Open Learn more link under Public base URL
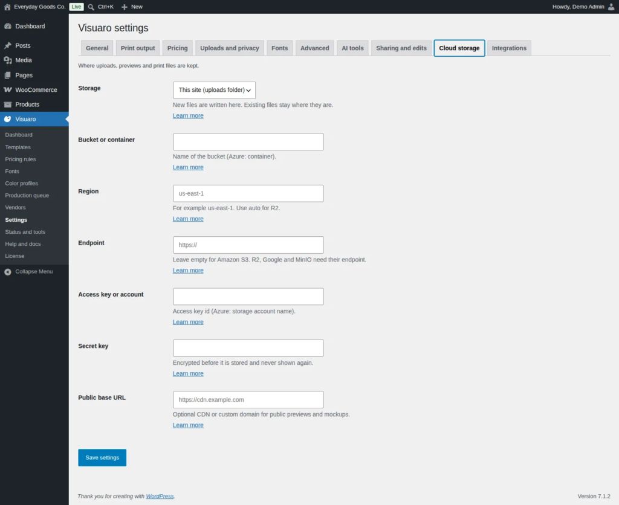The width and height of the screenshot is (619, 505). (x=188, y=425)
